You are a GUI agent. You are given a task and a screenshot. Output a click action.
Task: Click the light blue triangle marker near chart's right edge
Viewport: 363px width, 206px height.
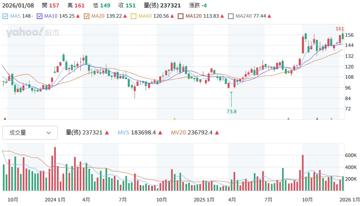click(x=331, y=119)
